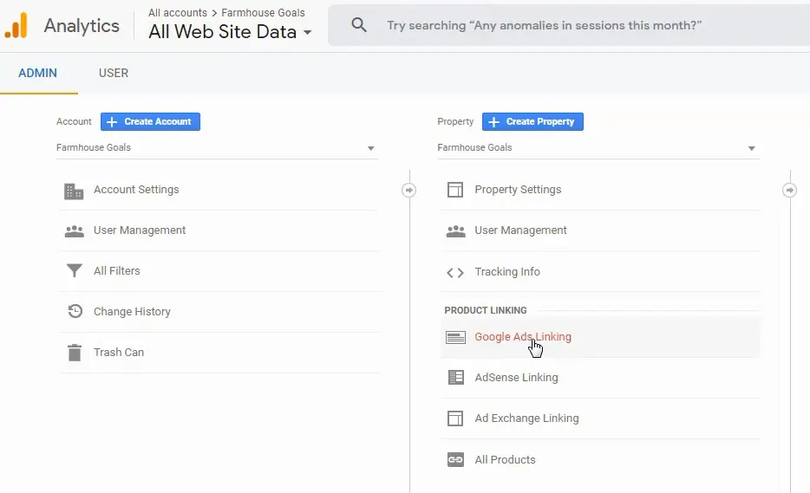Click the Google Ads Linking icon
This screenshot has width=810, height=493.
pos(455,338)
